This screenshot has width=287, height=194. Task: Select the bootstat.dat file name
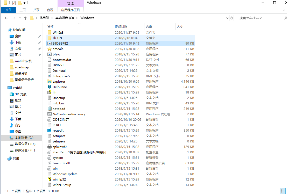tap(62, 60)
